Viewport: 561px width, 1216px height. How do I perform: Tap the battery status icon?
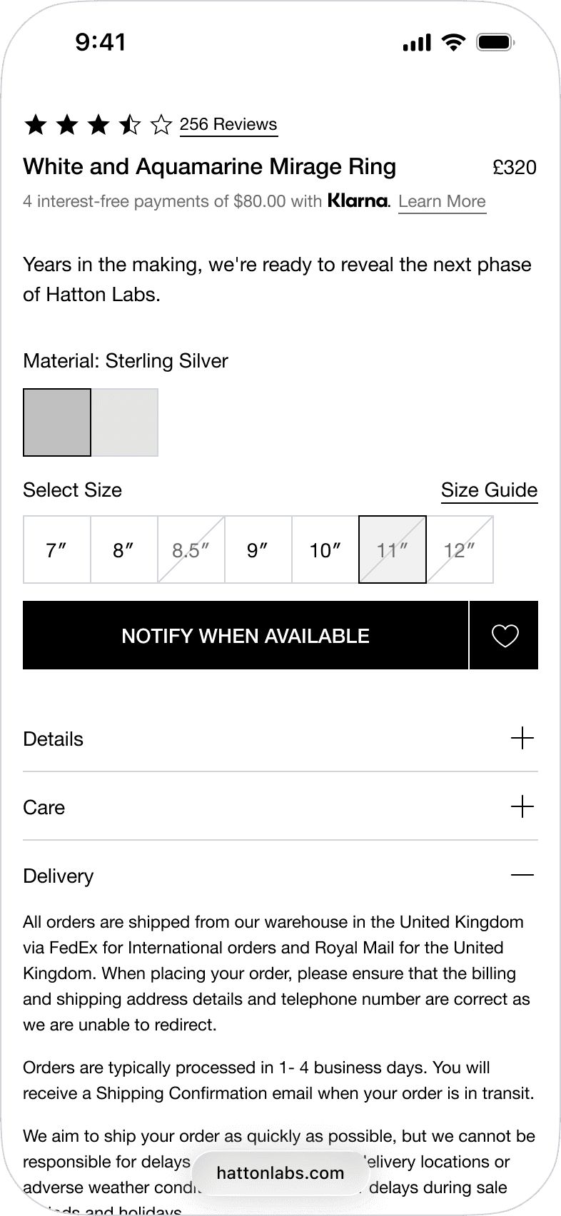(496, 42)
